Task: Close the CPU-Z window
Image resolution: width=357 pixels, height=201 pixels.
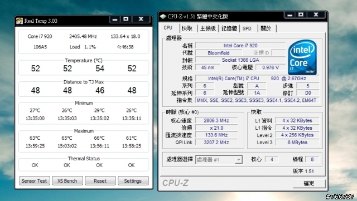Action: 316,15
